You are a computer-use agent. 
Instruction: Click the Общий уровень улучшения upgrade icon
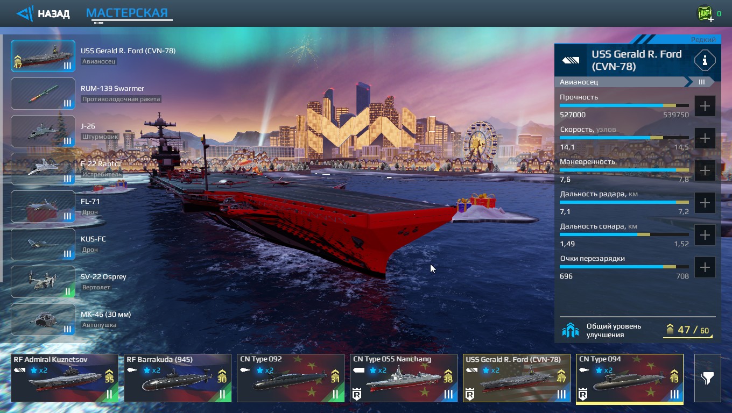[569, 330]
